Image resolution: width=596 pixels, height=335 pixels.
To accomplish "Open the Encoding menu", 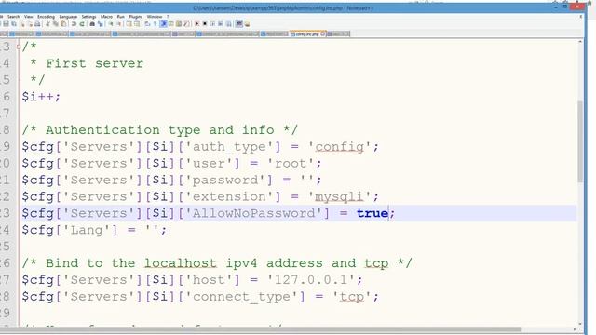I will 46,17.
